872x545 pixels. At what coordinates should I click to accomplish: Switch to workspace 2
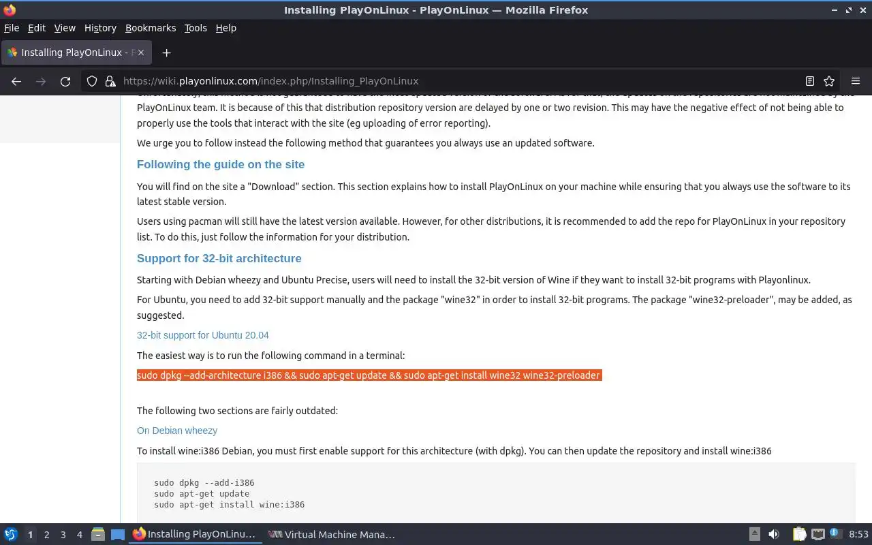(x=46, y=535)
